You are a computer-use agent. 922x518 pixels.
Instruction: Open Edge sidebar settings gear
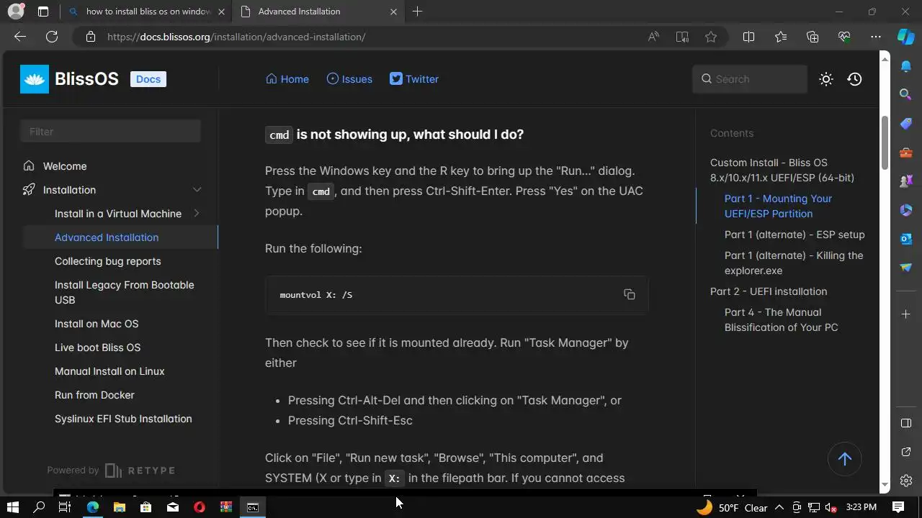906,481
